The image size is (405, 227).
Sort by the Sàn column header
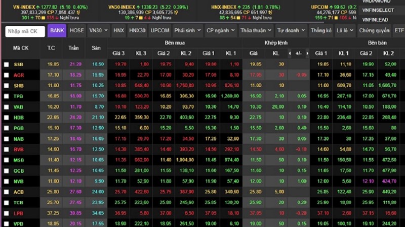(96, 48)
